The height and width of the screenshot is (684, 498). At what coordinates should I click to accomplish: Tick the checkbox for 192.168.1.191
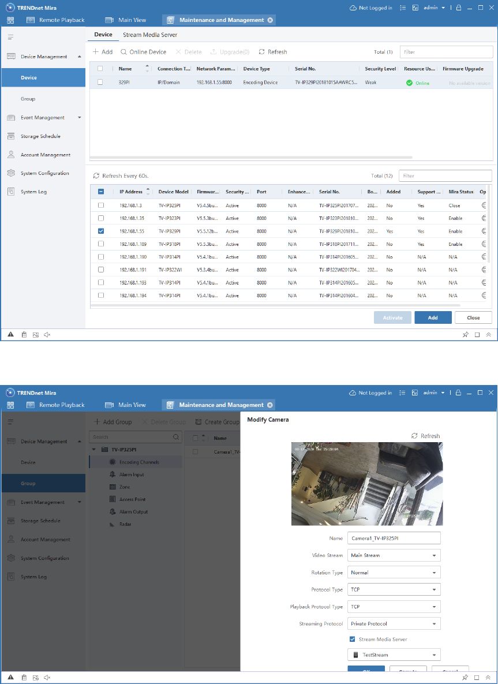[x=101, y=270]
